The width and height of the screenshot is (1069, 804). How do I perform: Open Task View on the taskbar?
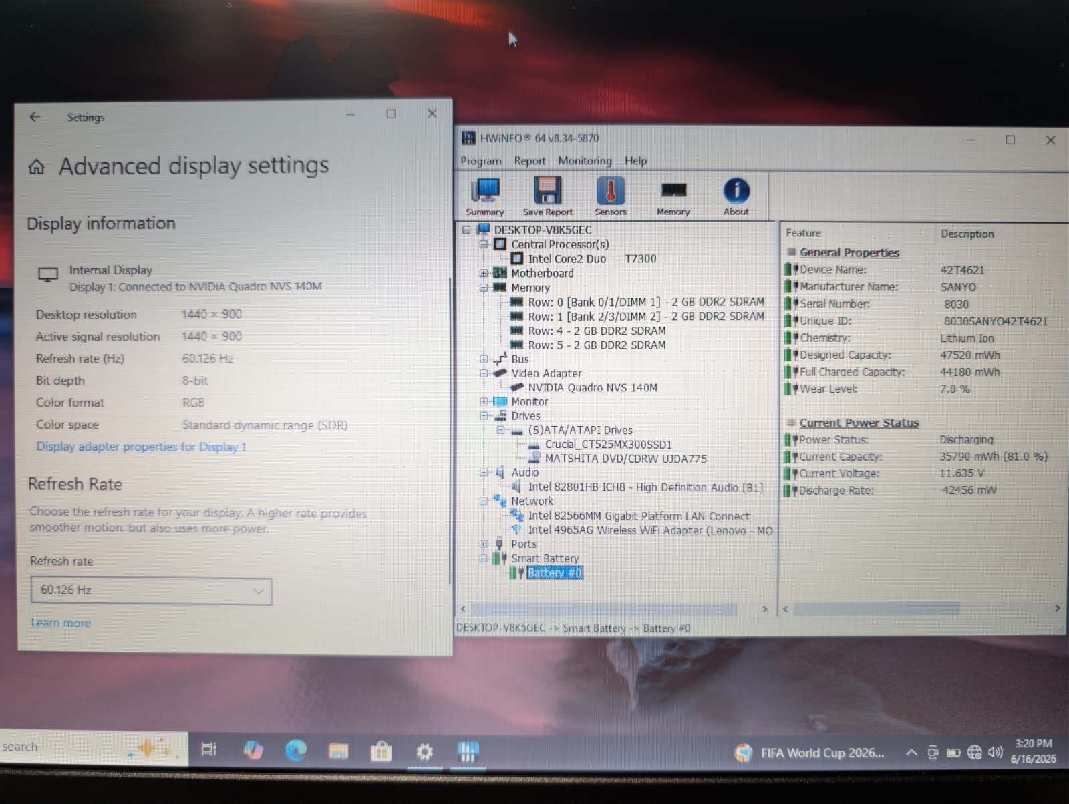tap(209, 749)
